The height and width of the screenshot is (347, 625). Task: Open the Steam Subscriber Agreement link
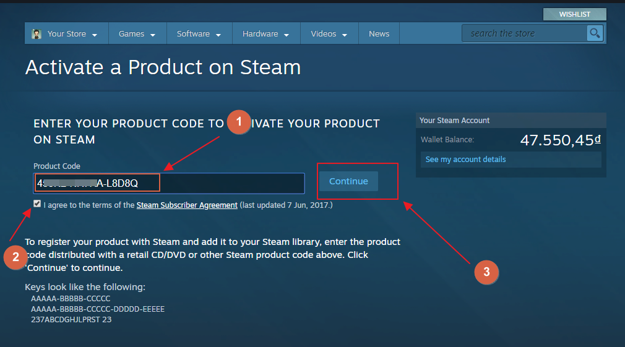tap(187, 205)
